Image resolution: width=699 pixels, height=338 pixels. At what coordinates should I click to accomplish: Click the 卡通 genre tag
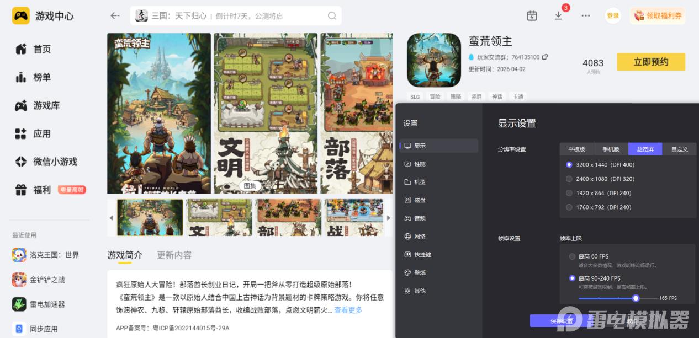(x=517, y=96)
